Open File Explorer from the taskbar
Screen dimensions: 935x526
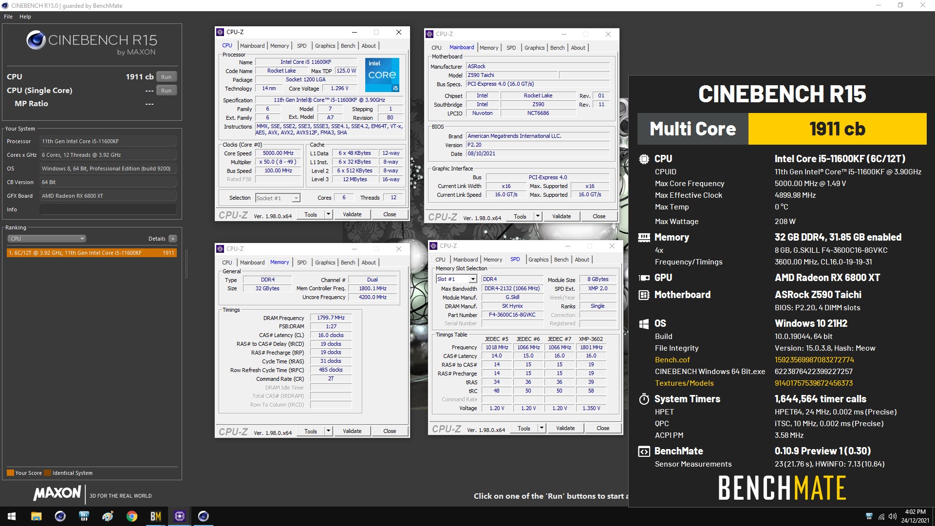(x=36, y=516)
